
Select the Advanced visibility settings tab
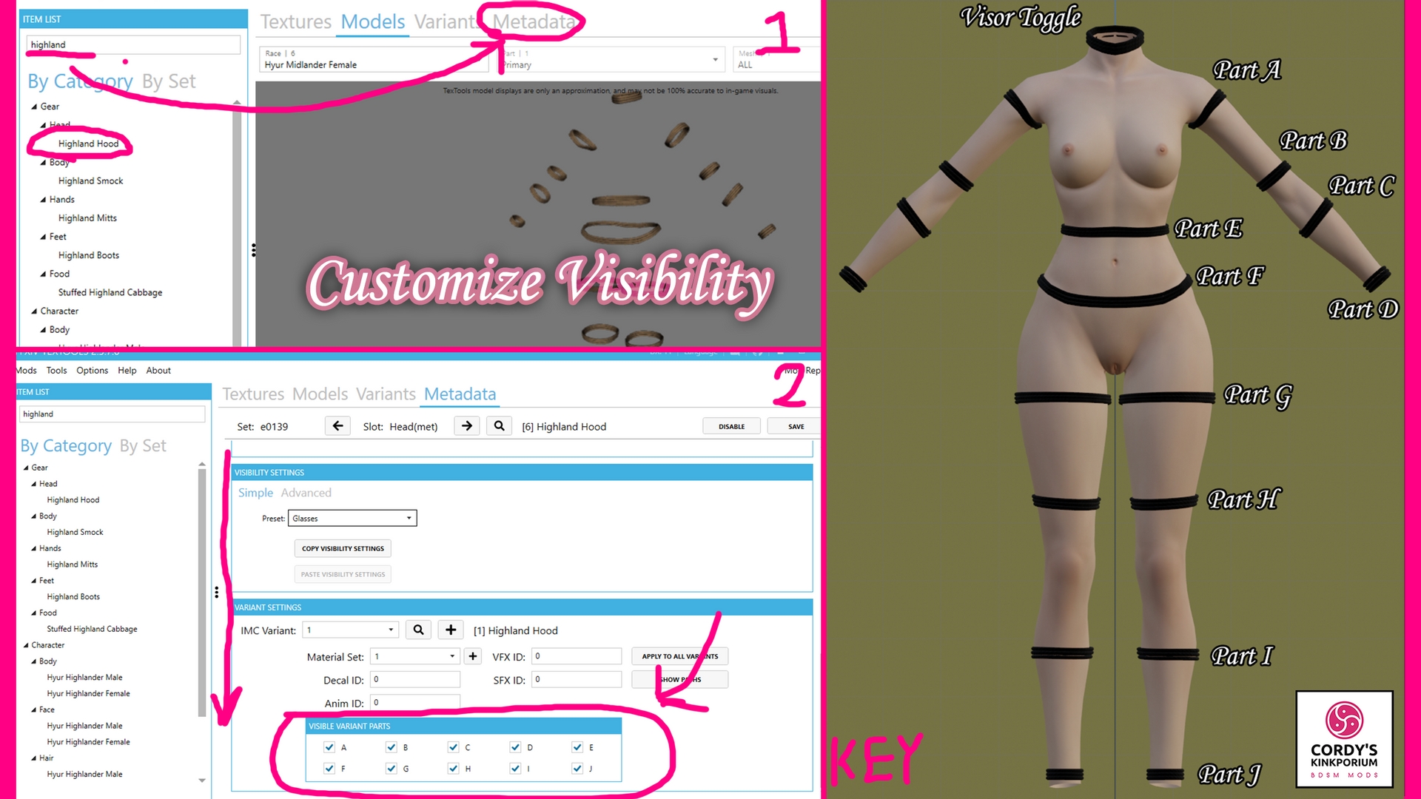click(306, 492)
